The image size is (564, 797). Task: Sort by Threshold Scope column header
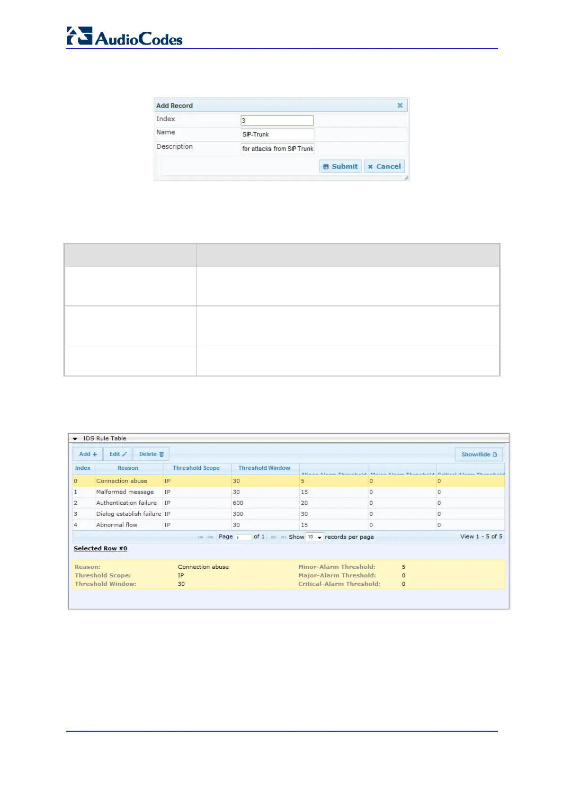(197, 468)
